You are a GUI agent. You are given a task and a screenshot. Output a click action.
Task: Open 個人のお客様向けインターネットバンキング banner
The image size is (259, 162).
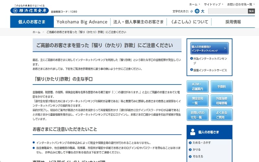[209, 48]
